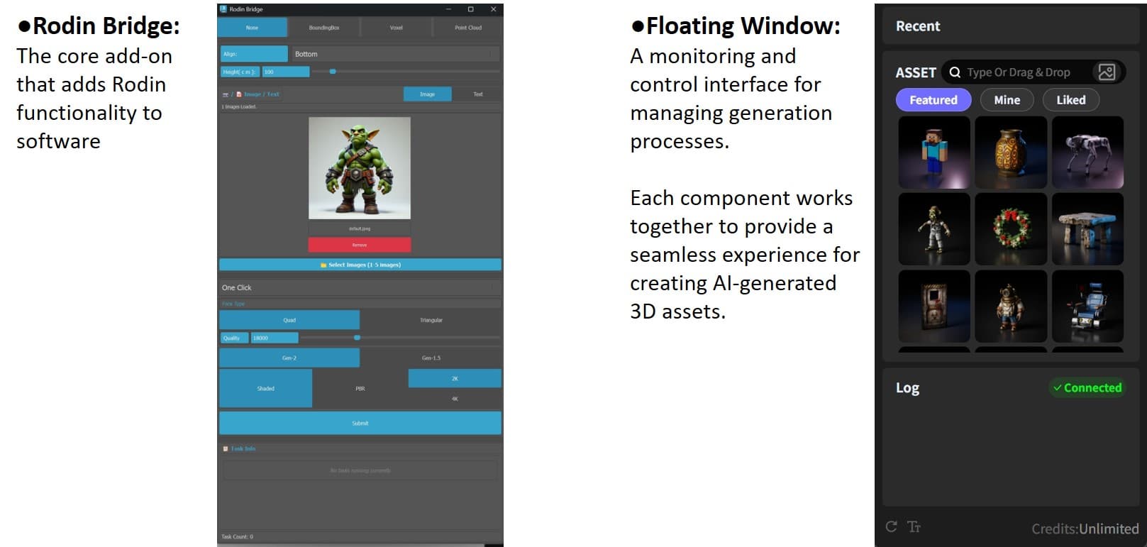The image size is (1147, 547).
Task: Select Image input mode
Action: click(427, 94)
